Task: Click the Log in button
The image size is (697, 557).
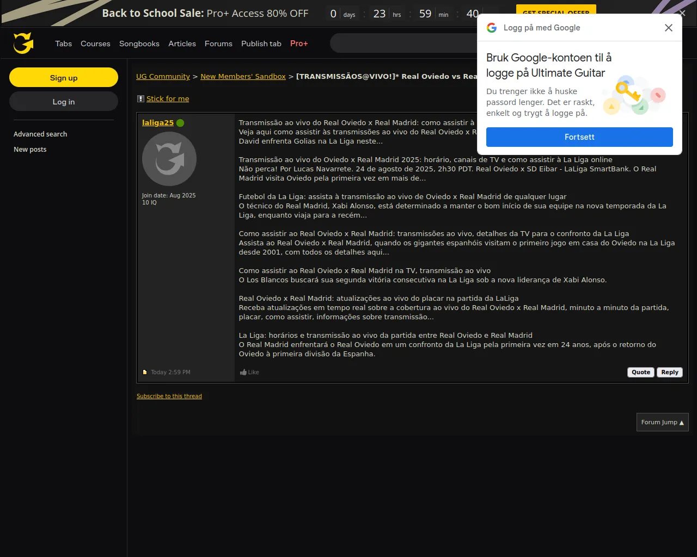Action: pyautogui.click(x=64, y=101)
